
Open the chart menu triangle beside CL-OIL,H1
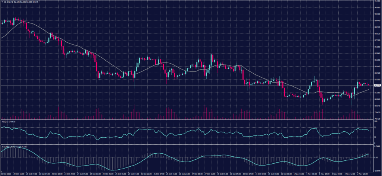1,1
